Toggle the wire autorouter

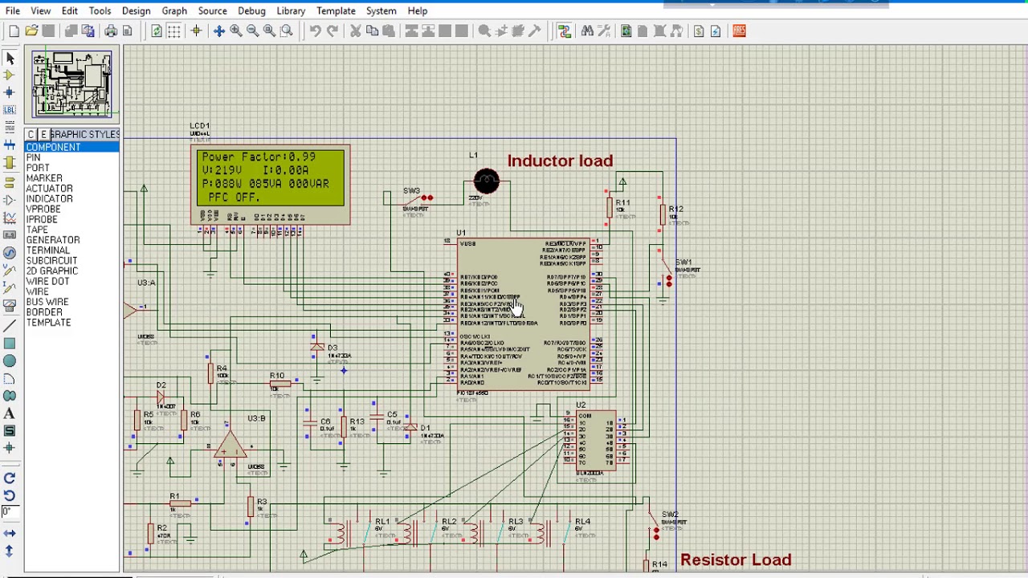tap(564, 31)
